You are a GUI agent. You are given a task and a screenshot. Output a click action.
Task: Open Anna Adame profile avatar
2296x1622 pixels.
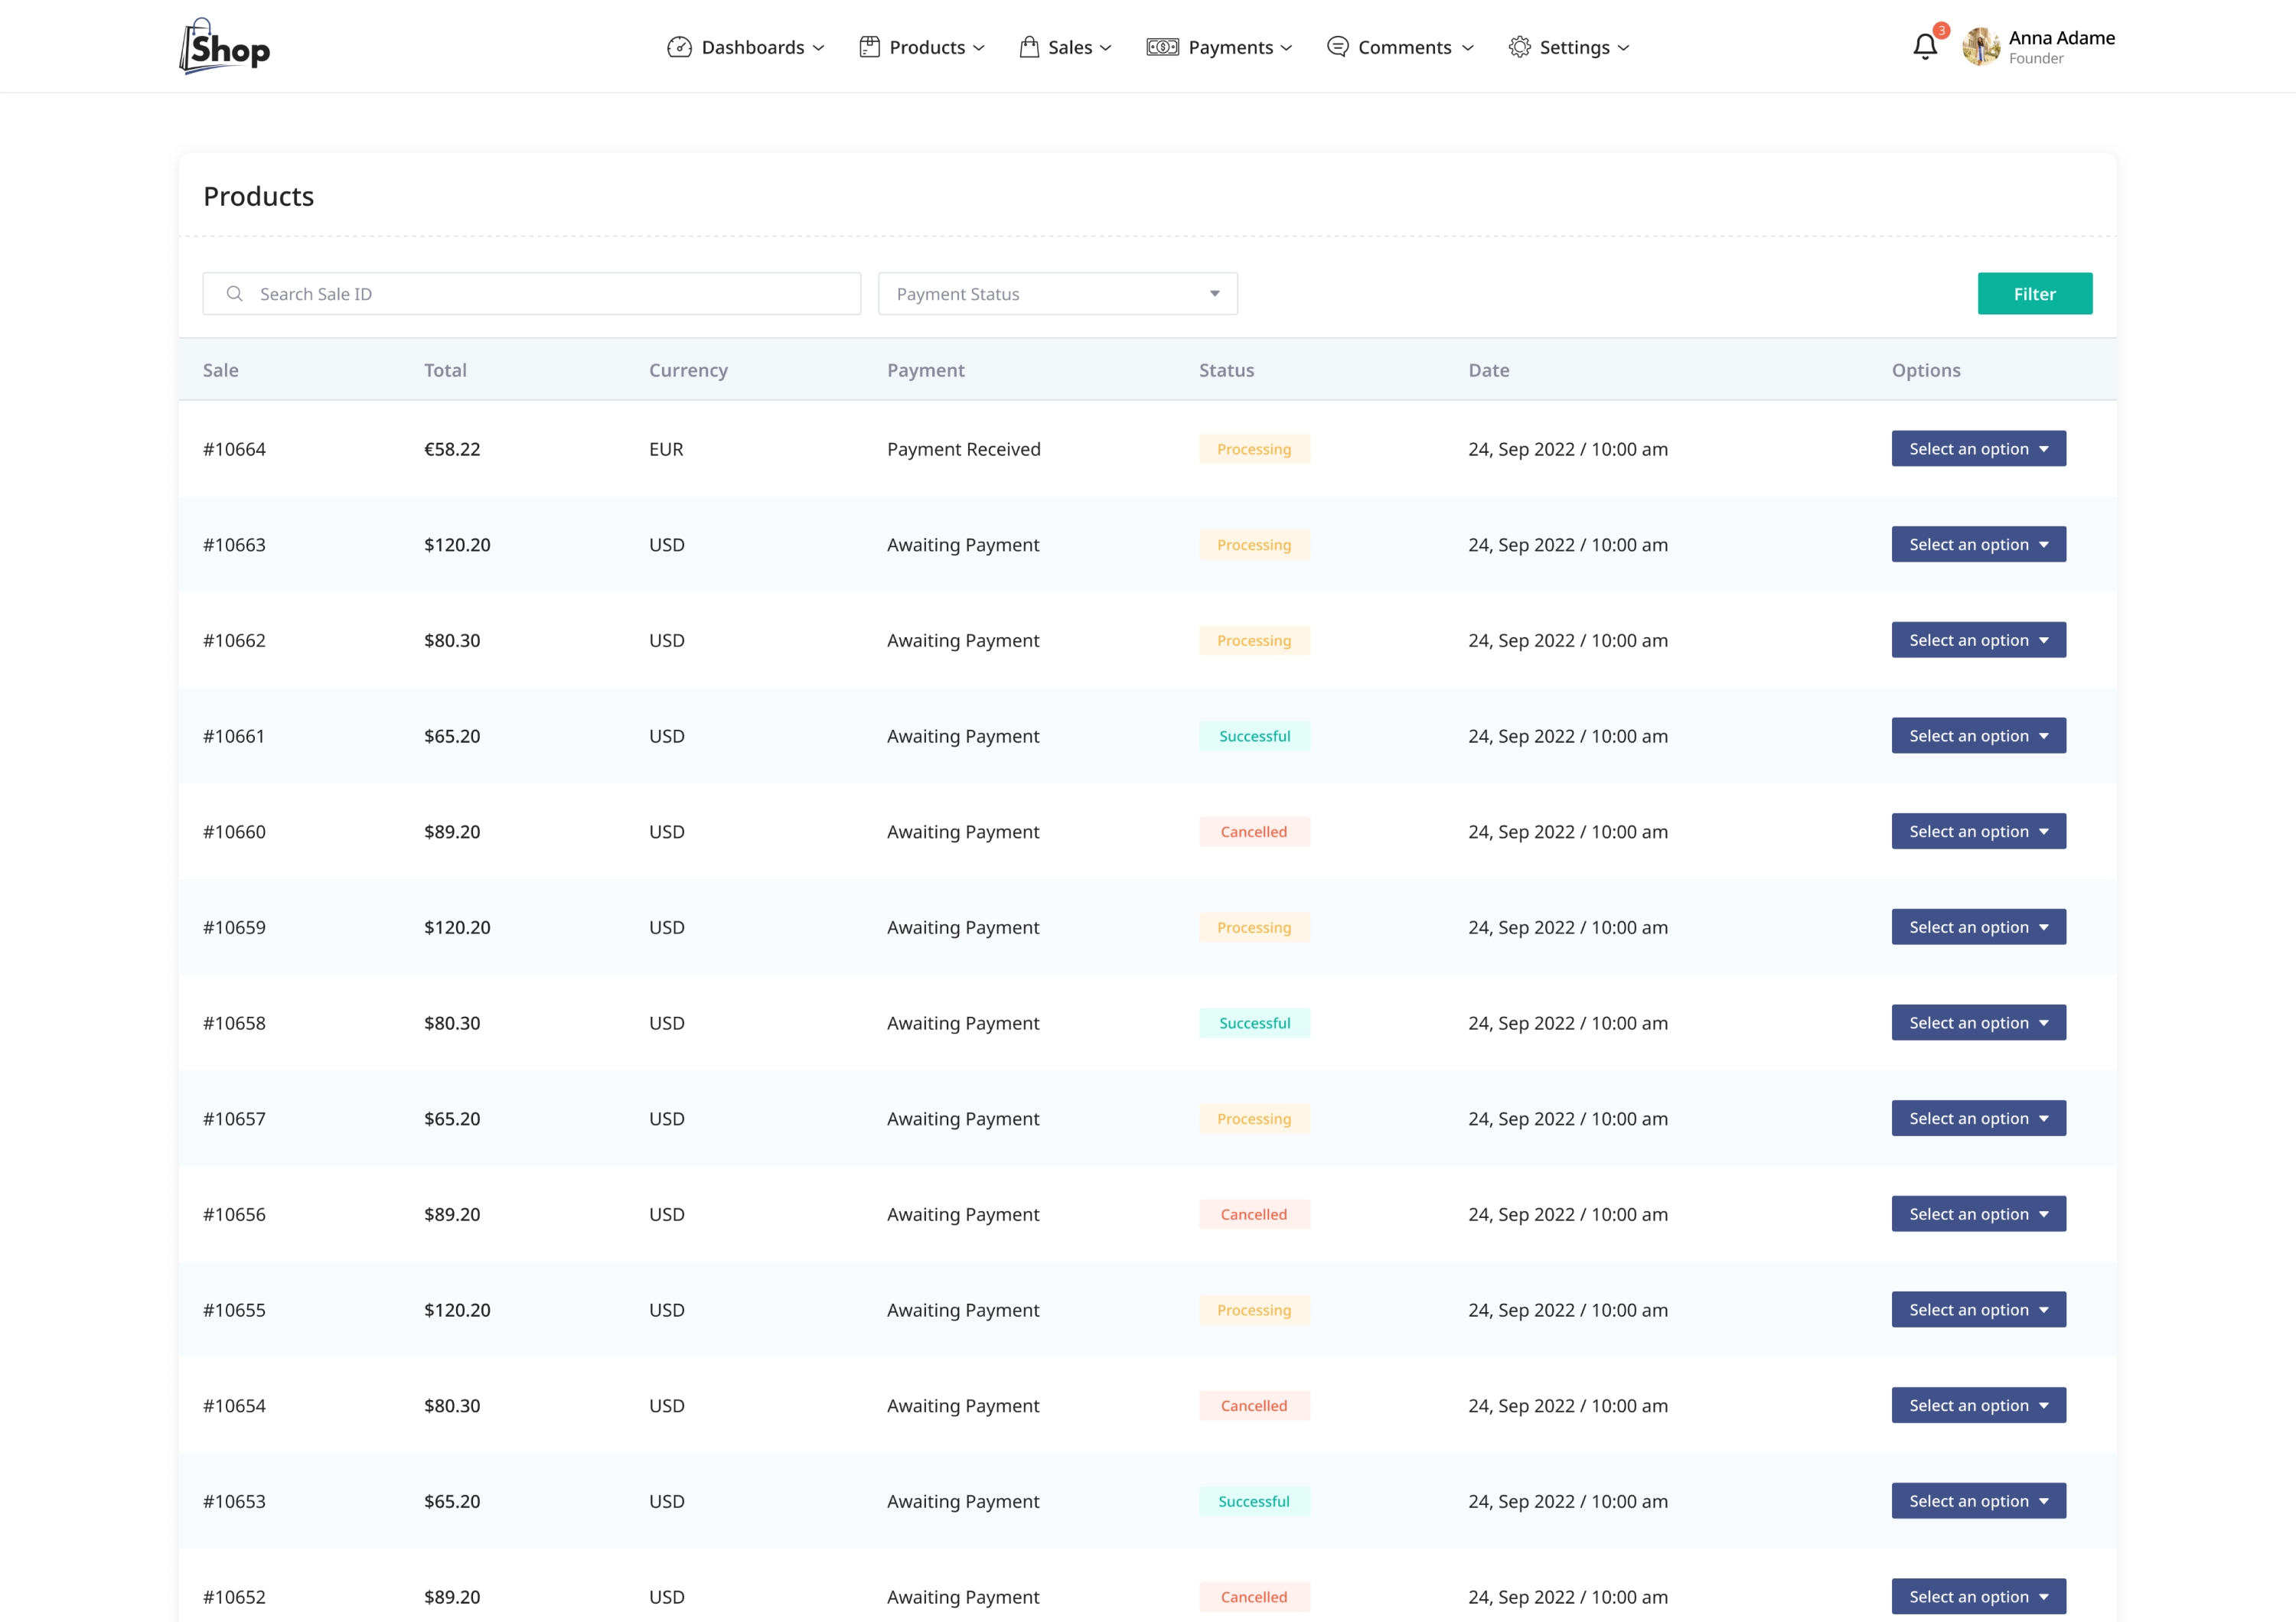pyautogui.click(x=1981, y=47)
